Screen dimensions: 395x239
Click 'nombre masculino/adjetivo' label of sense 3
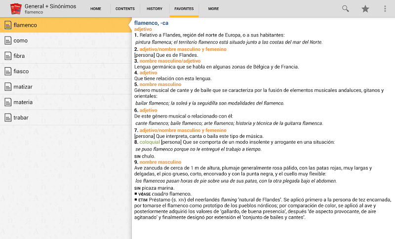click(x=170, y=61)
